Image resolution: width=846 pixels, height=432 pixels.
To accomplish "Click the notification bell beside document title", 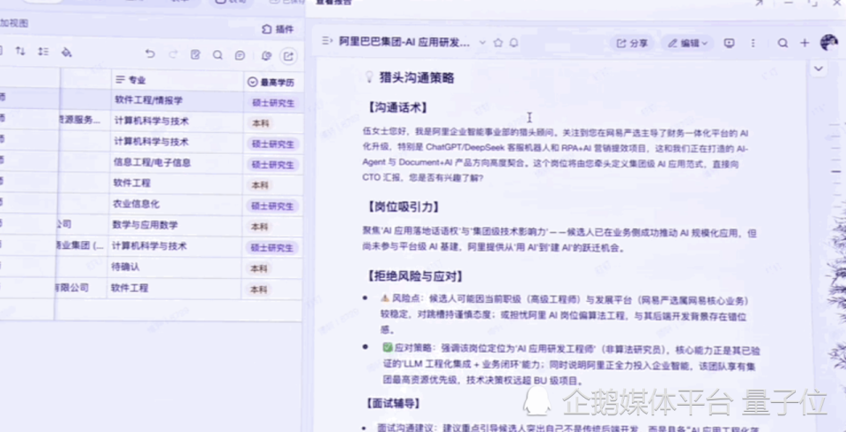I will pos(514,42).
